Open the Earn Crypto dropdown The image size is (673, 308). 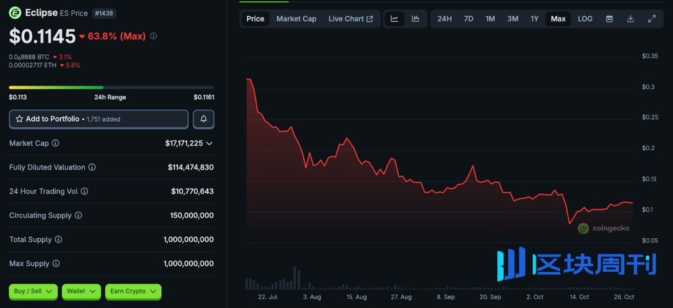pyautogui.click(x=132, y=291)
